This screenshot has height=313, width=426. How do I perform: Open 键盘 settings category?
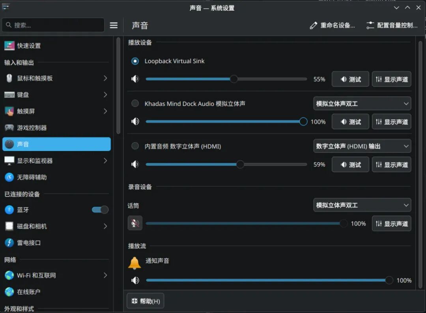click(x=56, y=95)
